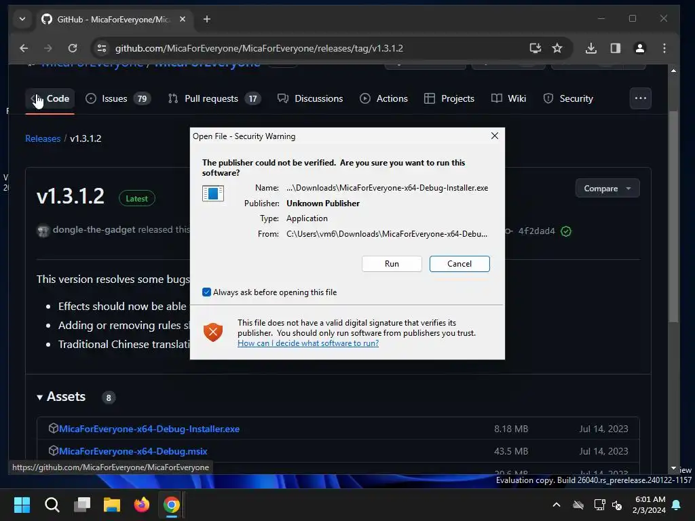Click the Latest release badge
This screenshot has height=521, width=695.
point(136,199)
